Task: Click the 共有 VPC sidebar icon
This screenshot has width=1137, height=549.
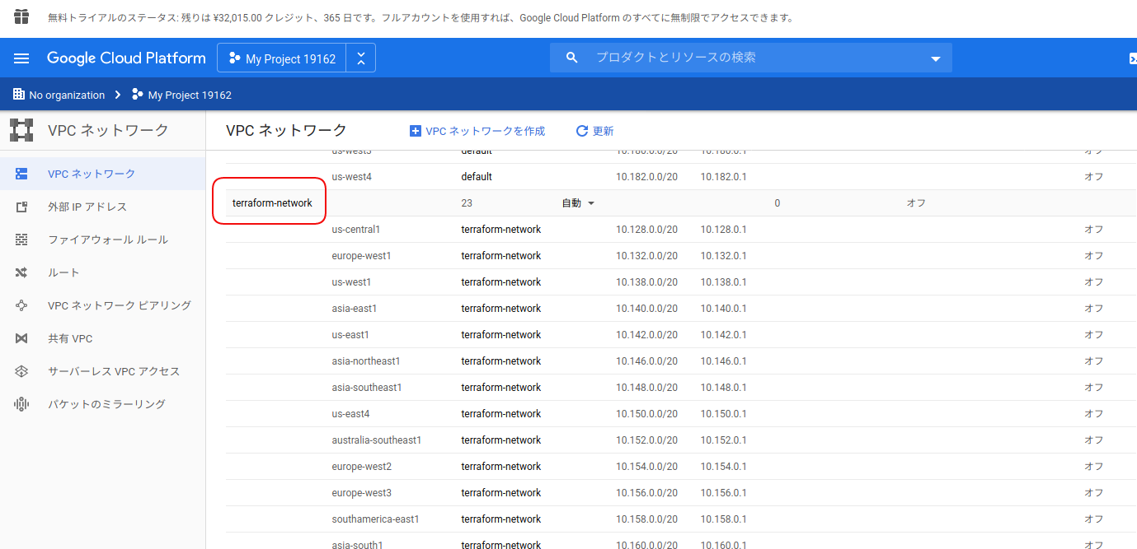Action: click(21, 337)
